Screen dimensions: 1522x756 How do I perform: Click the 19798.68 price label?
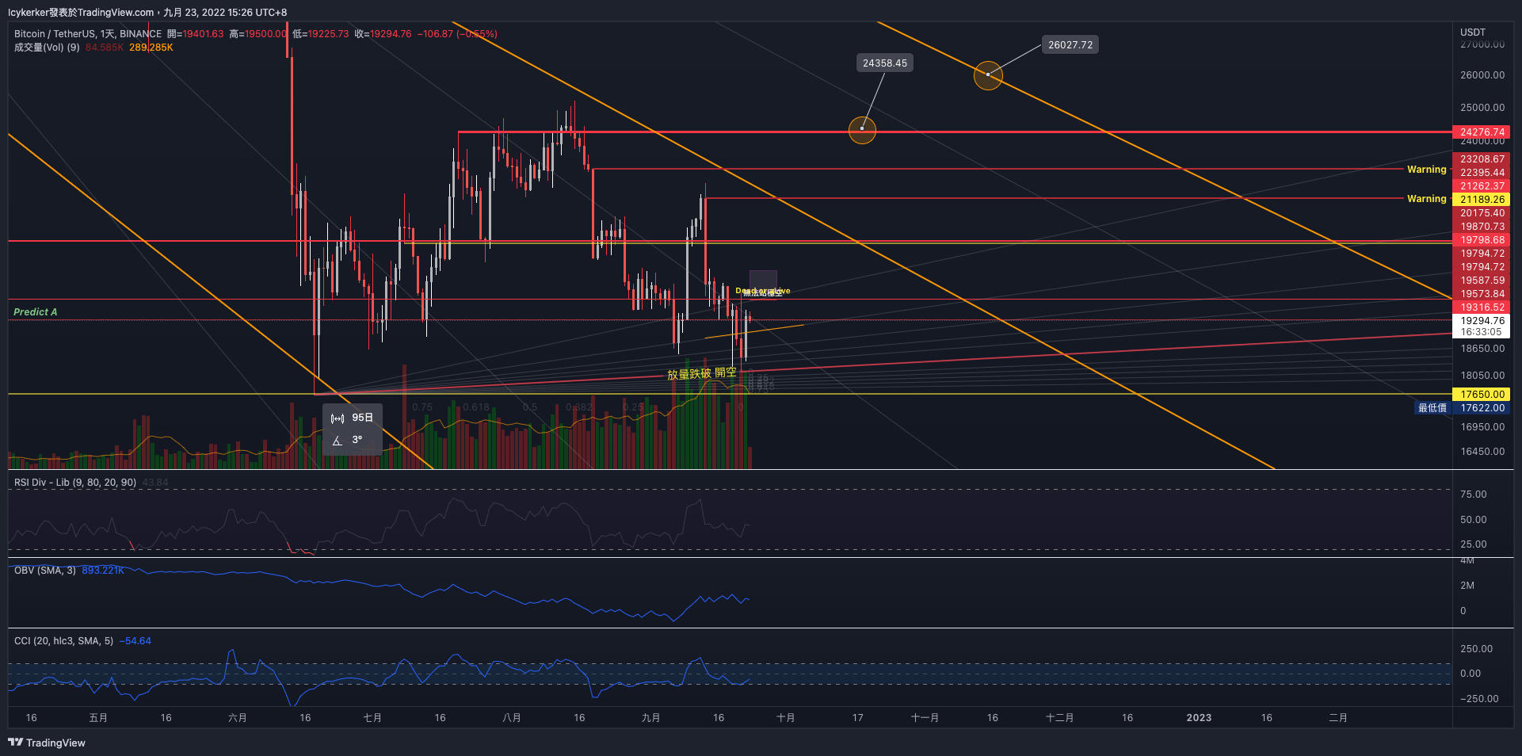pyautogui.click(x=1482, y=240)
